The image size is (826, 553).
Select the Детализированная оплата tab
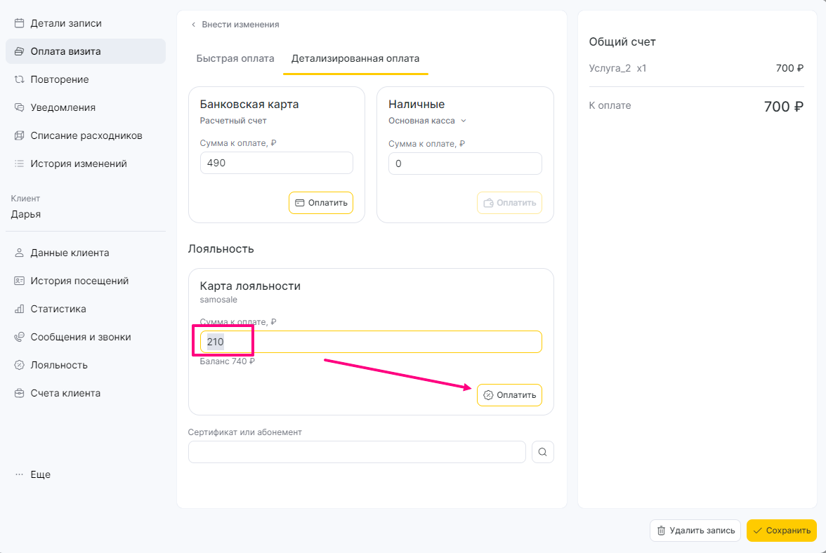[x=355, y=58]
